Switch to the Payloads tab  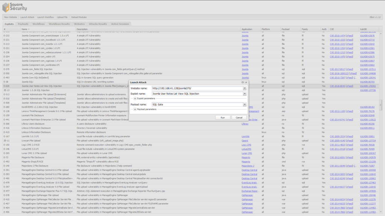point(23,24)
